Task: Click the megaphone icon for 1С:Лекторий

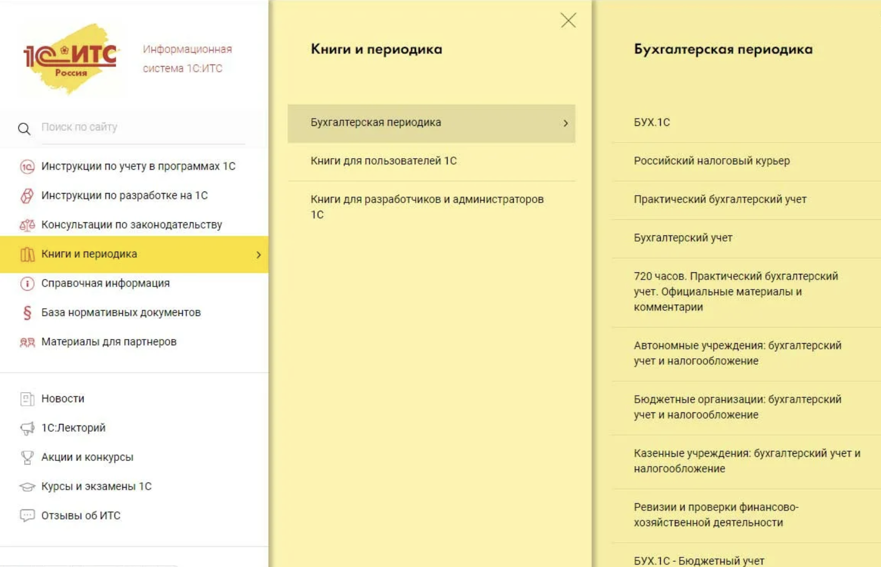Action: (x=27, y=428)
